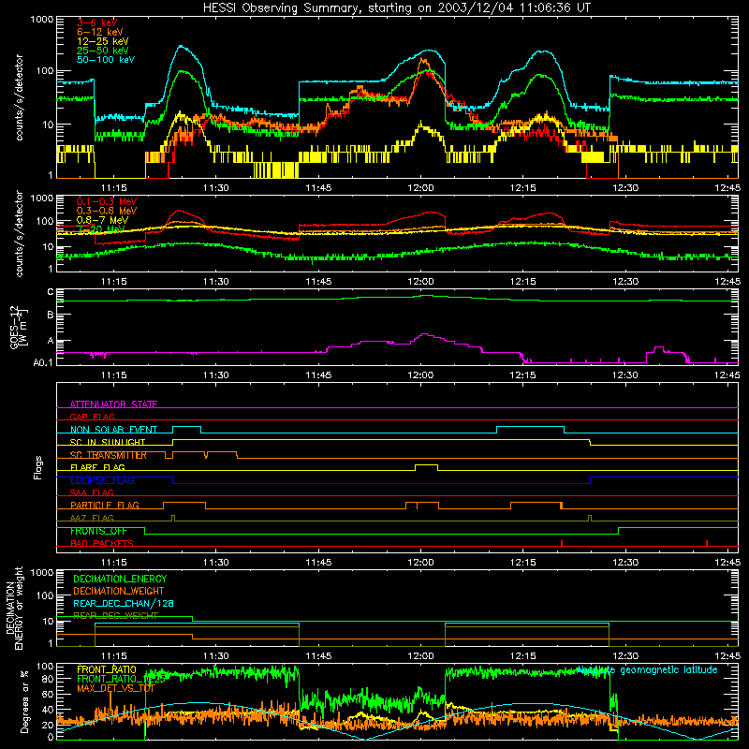Click the yellow FRONT_RATIO legend label
Viewport: 749px width, 749px height.
pyautogui.click(x=106, y=669)
